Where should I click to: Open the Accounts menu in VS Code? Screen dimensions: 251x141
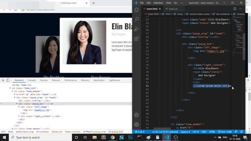pyautogui.click(x=136, y=115)
